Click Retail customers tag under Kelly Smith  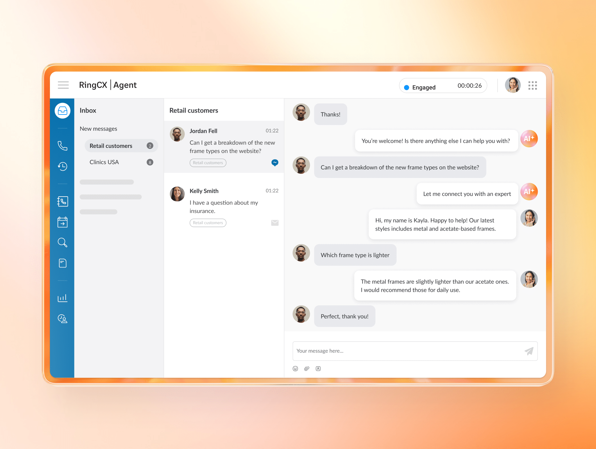[x=208, y=223]
